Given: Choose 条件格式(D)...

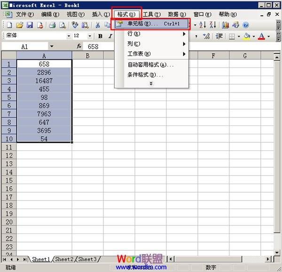Looking at the screenshot, I should pos(152,75).
